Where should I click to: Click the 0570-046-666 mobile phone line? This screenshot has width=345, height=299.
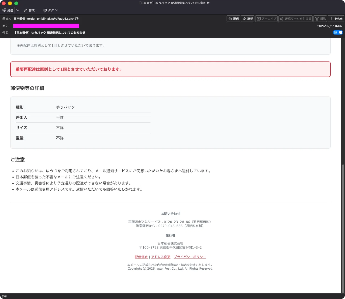pos(170,226)
